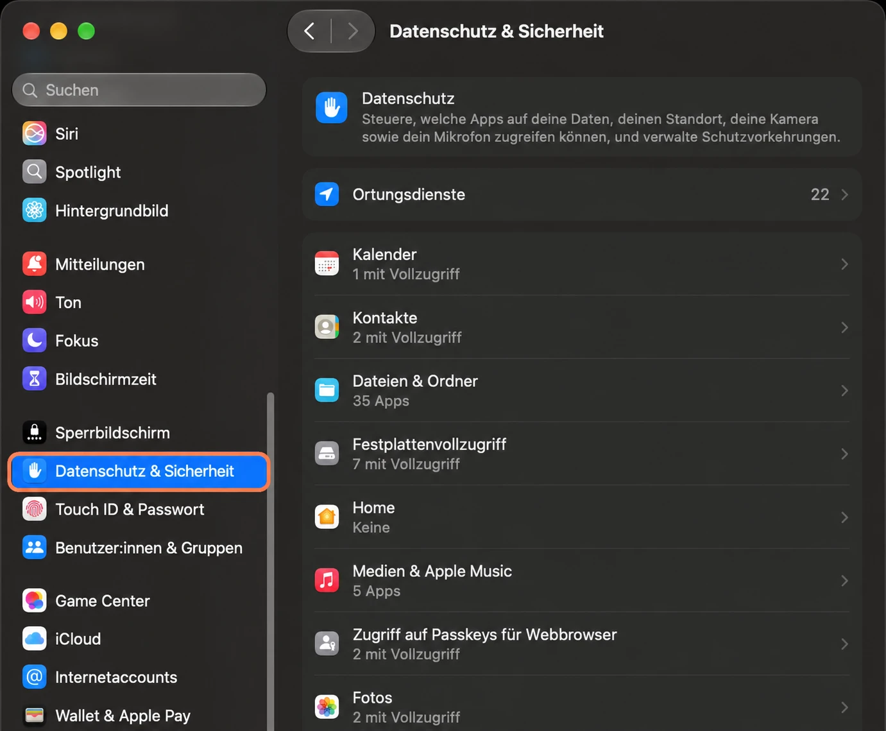Click the sidebar vertical scrollbar
The image size is (886, 731).
271,562
